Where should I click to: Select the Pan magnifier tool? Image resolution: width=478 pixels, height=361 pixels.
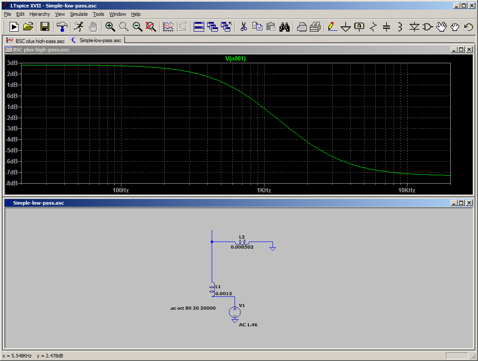tap(124, 27)
